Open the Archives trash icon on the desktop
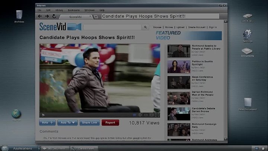Image resolution: width=268 pixels, height=151 pixels. click(x=19, y=15)
